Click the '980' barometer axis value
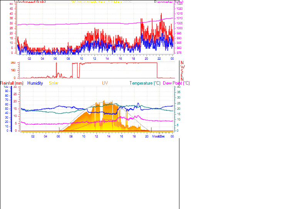293x209 pixels. tap(179, 48)
